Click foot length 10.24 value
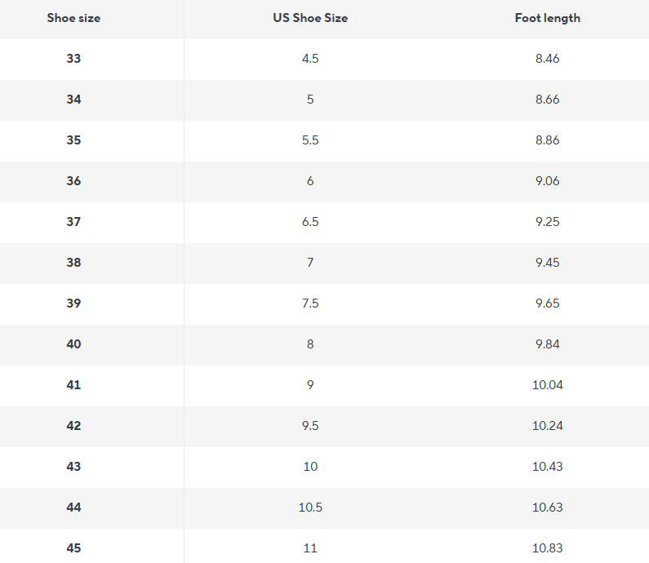The width and height of the screenshot is (649, 563). [x=547, y=426]
